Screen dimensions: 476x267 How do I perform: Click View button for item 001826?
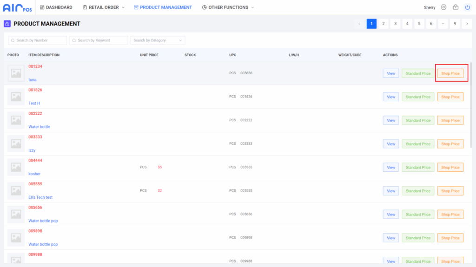pyautogui.click(x=391, y=97)
